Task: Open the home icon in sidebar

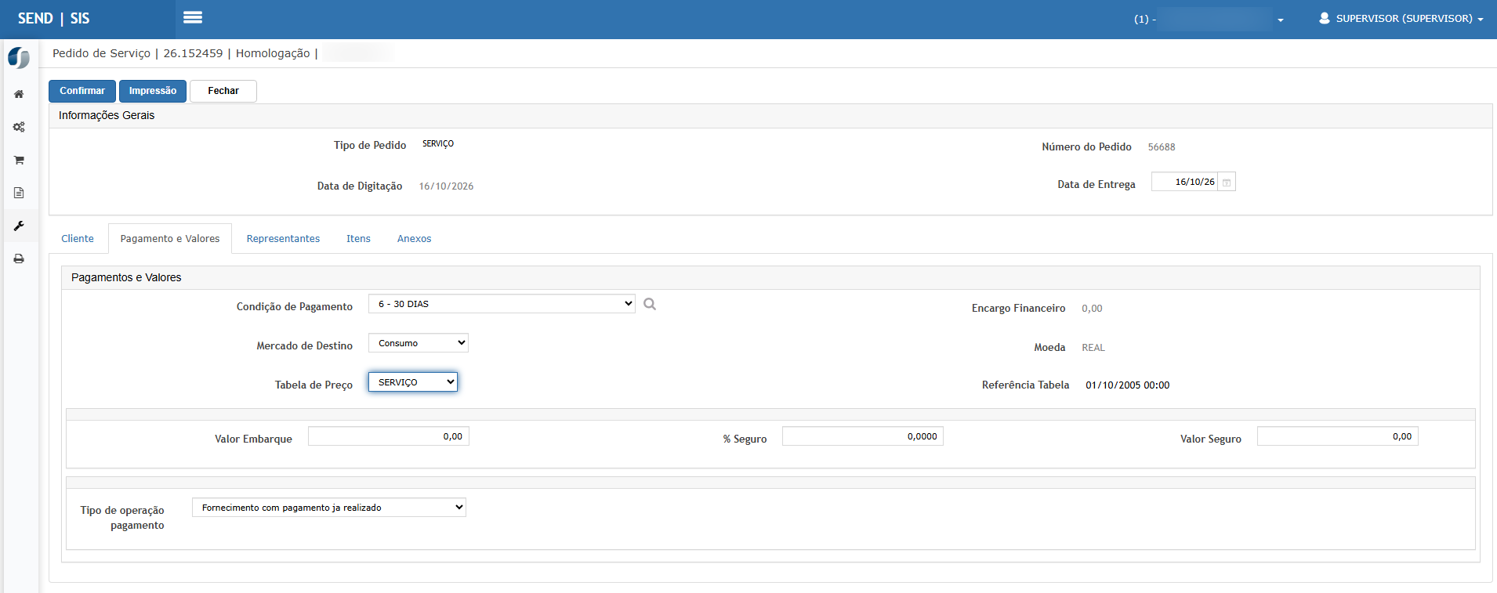Action: [19, 94]
